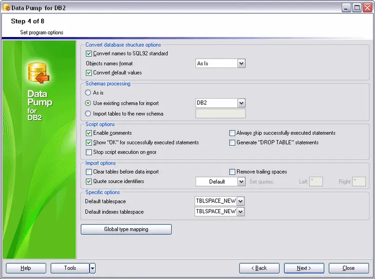This screenshot has width=375, height=279.
Task: Click the Close button at bottom
Action: click(x=348, y=268)
